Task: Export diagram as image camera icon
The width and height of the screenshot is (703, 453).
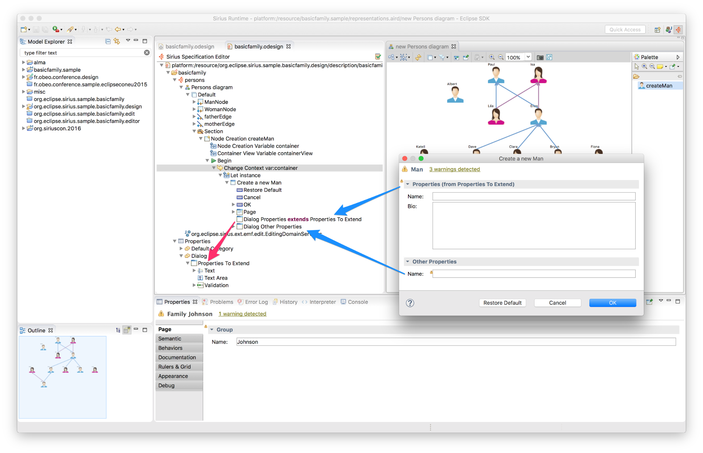Action: 540,57
